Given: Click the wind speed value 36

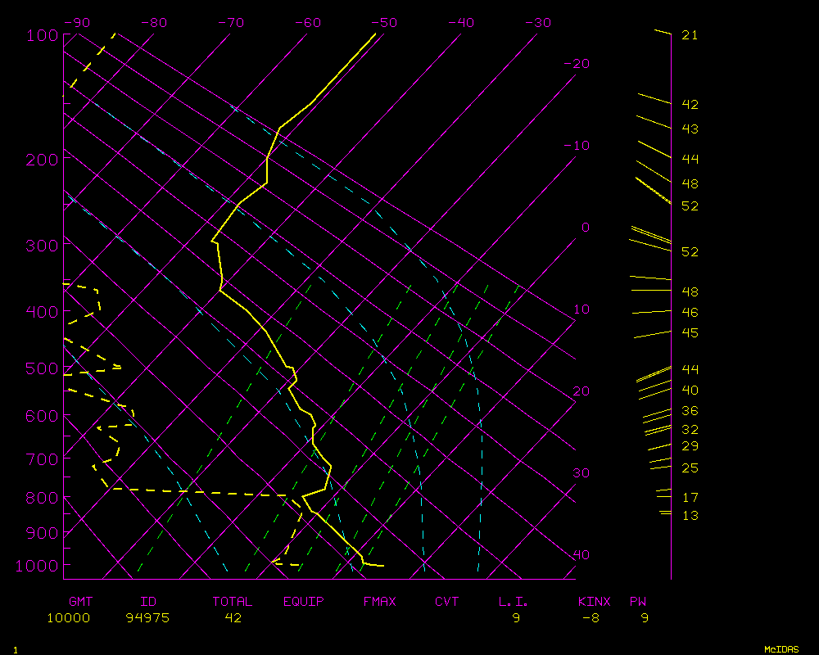Looking at the screenshot, I should click(x=690, y=411).
